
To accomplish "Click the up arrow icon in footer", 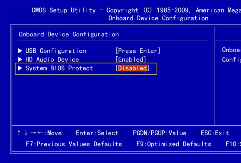I will coord(19,133).
